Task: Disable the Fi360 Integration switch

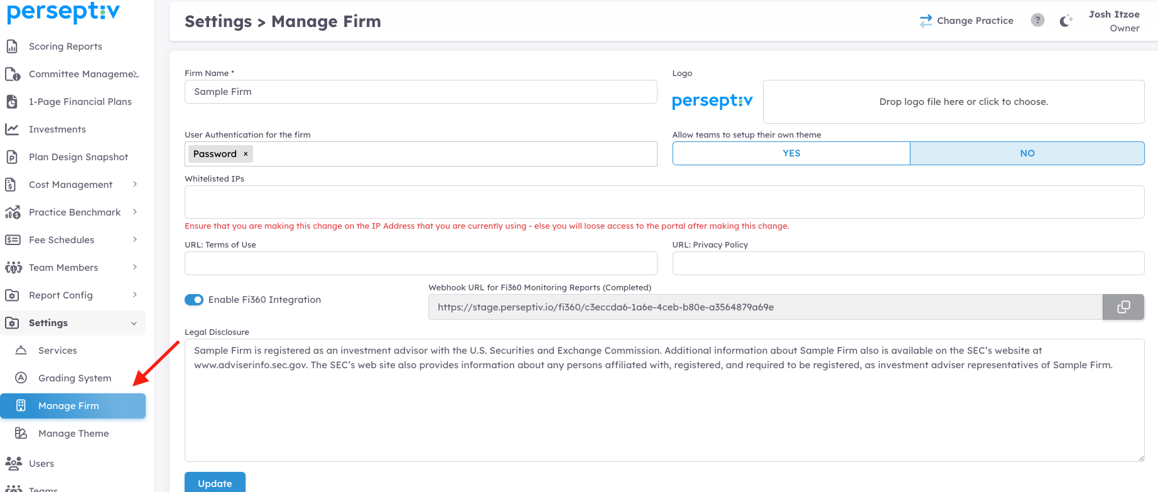Action: click(x=194, y=300)
